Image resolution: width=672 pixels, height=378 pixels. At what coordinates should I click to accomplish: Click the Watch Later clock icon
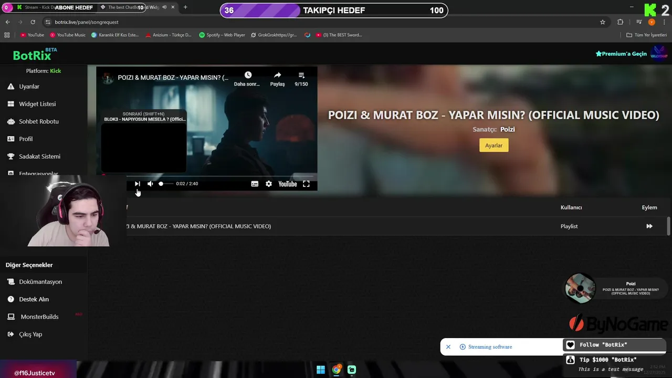coord(248,76)
